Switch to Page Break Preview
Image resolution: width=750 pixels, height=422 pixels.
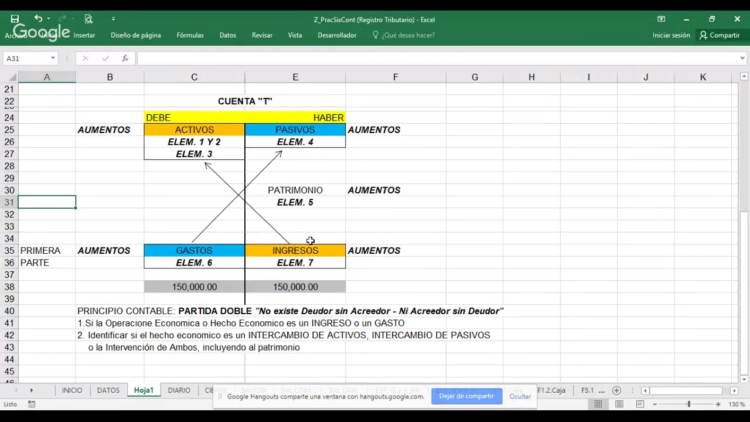click(x=640, y=404)
